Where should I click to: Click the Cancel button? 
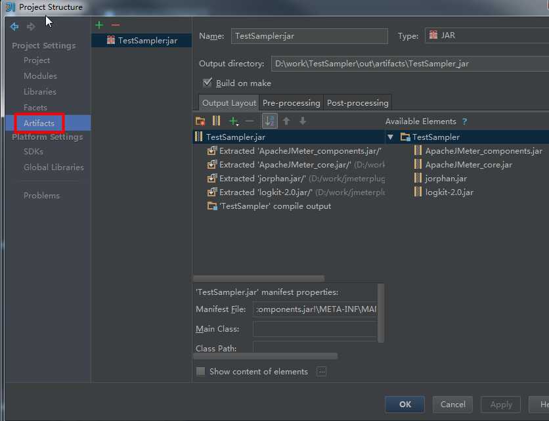click(x=452, y=405)
